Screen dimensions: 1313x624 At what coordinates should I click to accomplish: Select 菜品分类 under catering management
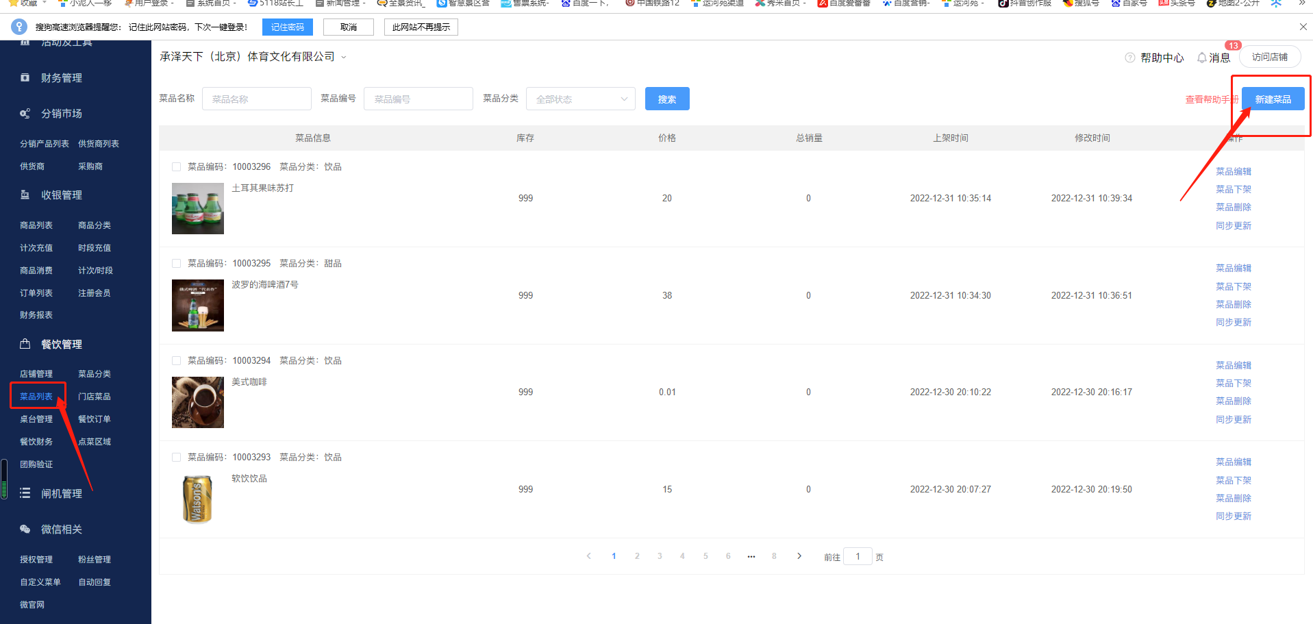coord(95,374)
